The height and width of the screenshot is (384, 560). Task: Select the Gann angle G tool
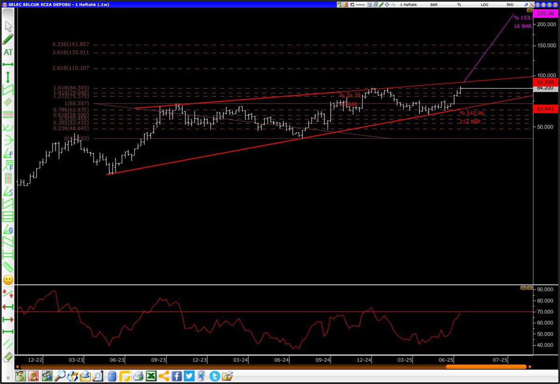tap(8, 229)
